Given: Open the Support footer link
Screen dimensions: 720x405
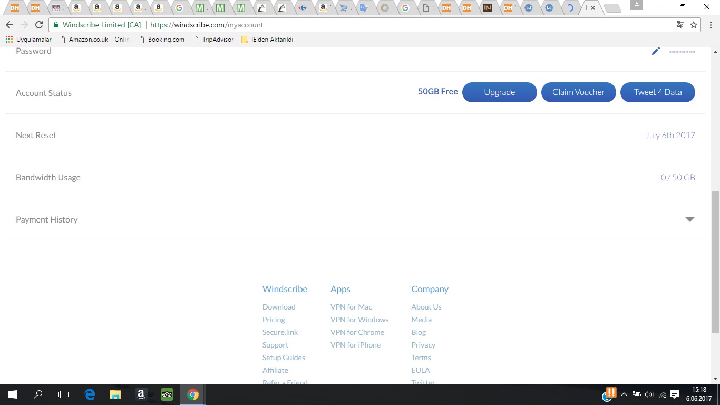Looking at the screenshot, I should pyautogui.click(x=275, y=345).
